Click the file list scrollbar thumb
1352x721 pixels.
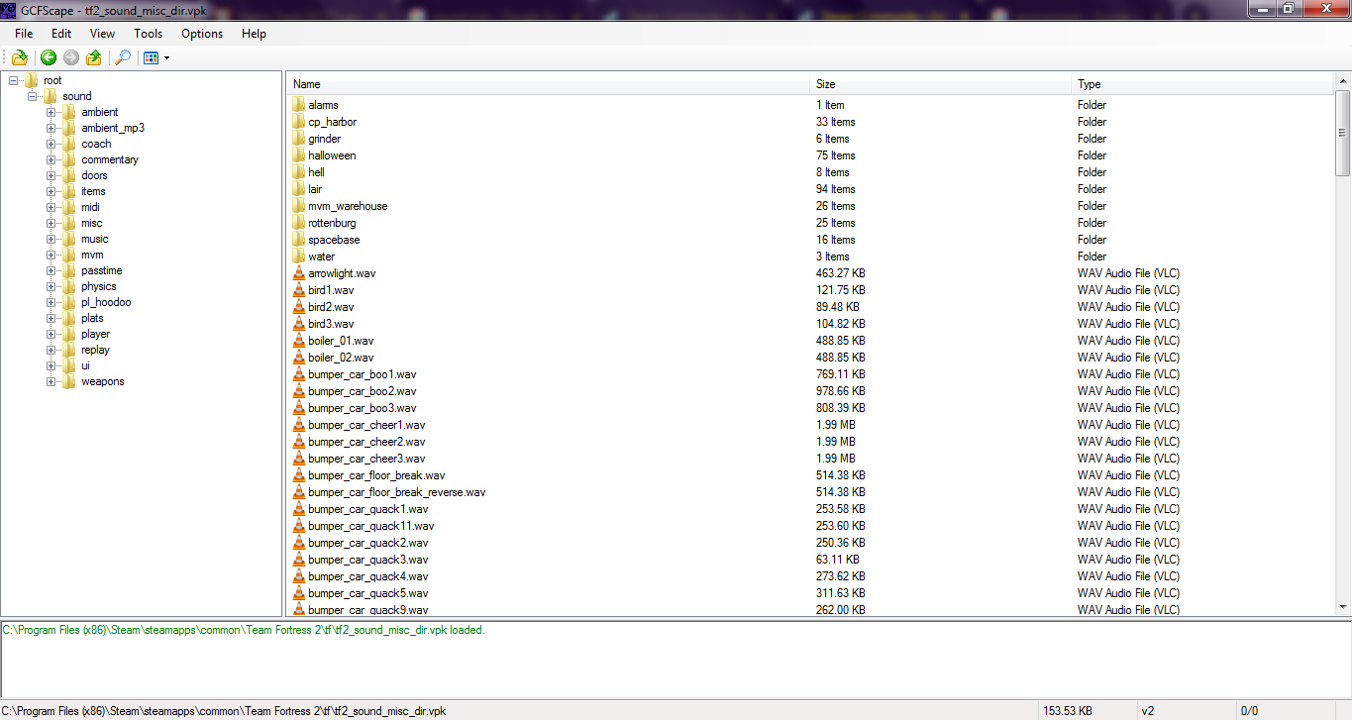1343,132
